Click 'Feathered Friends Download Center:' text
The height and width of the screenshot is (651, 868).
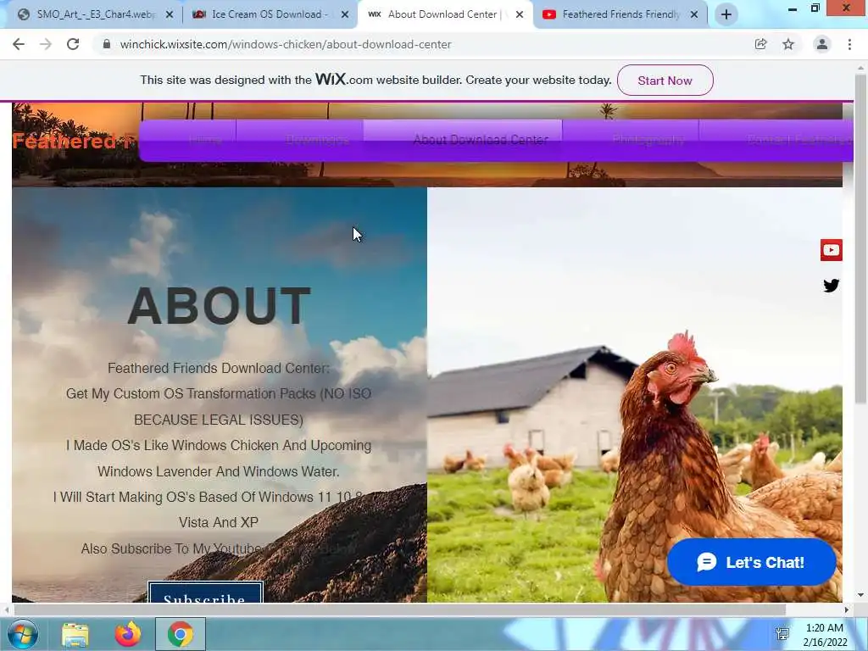[219, 368]
